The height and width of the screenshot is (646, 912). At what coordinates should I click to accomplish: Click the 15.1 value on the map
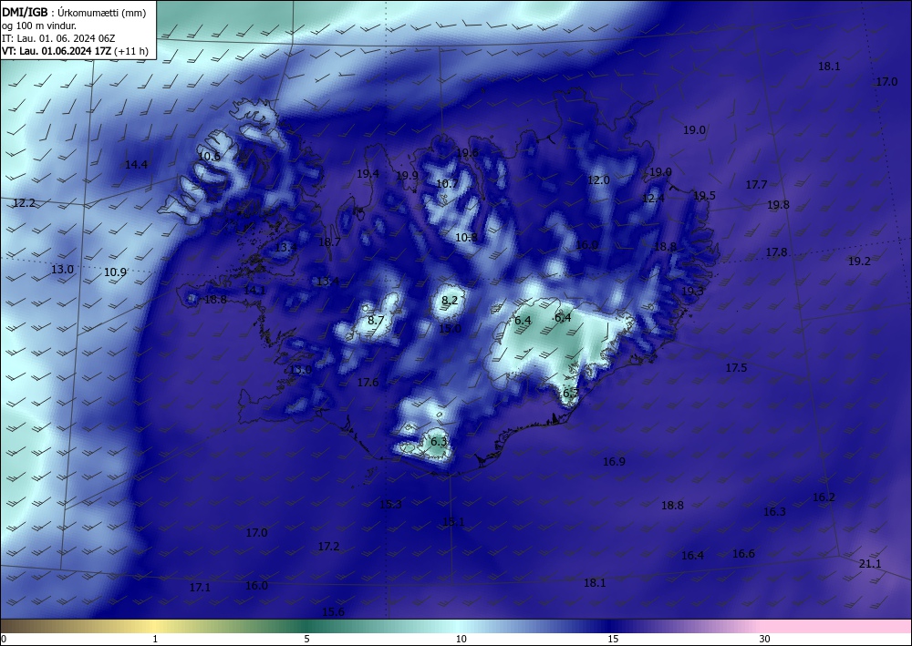453,522
